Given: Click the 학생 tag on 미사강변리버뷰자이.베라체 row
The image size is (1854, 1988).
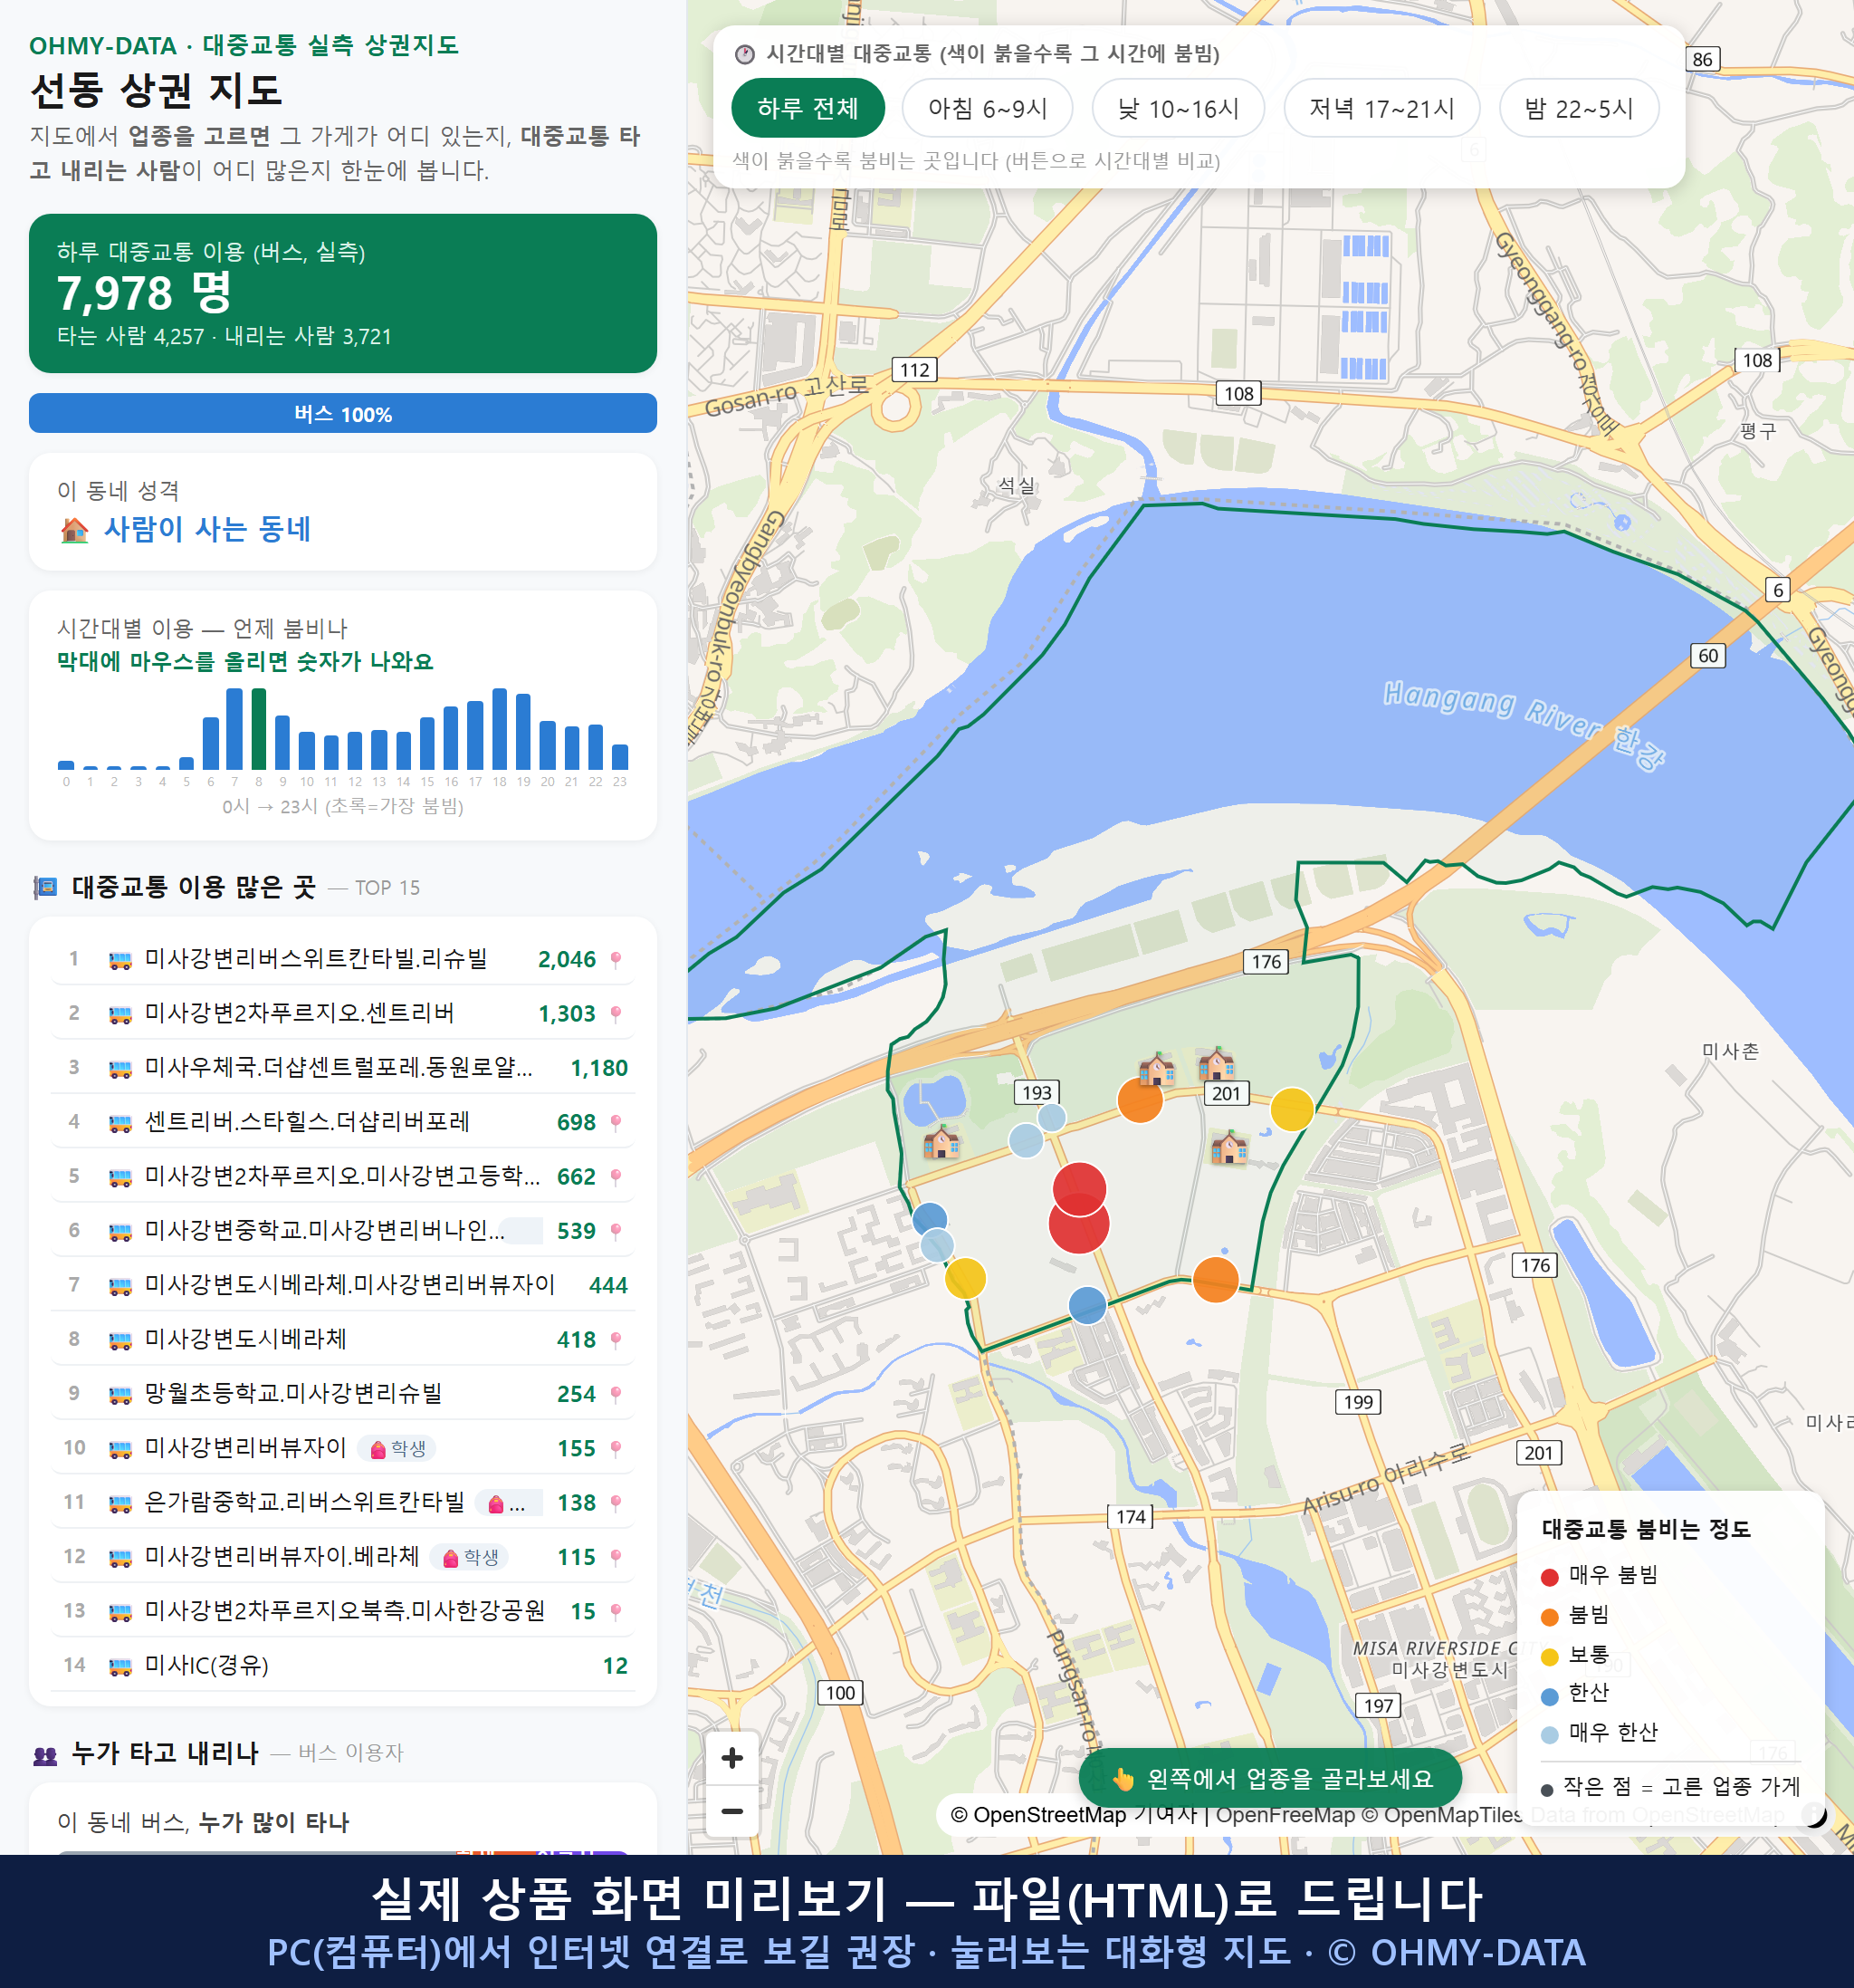Looking at the screenshot, I should (470, 1557).
